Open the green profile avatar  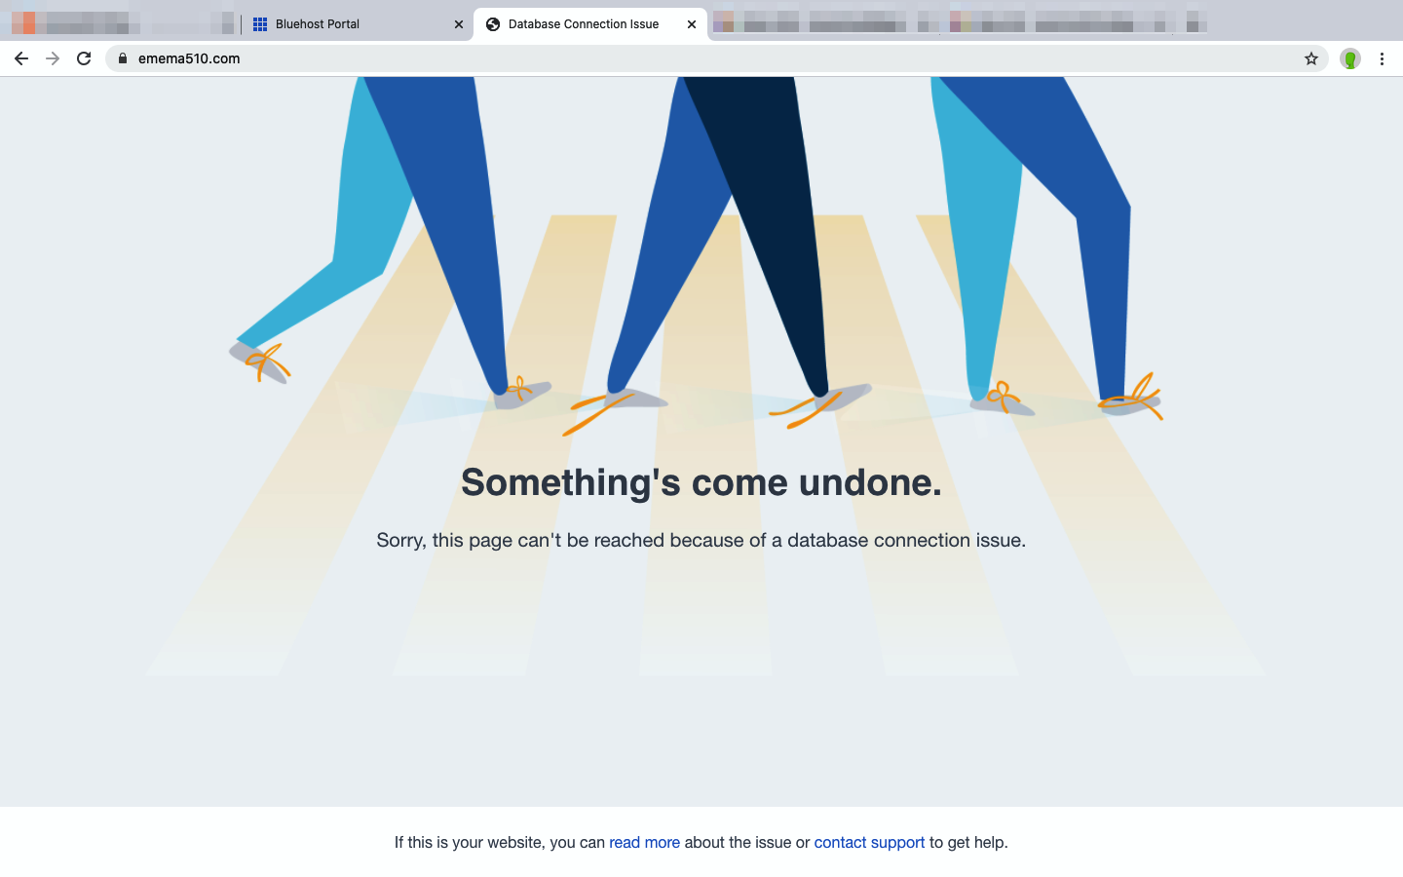(1350, 58)
